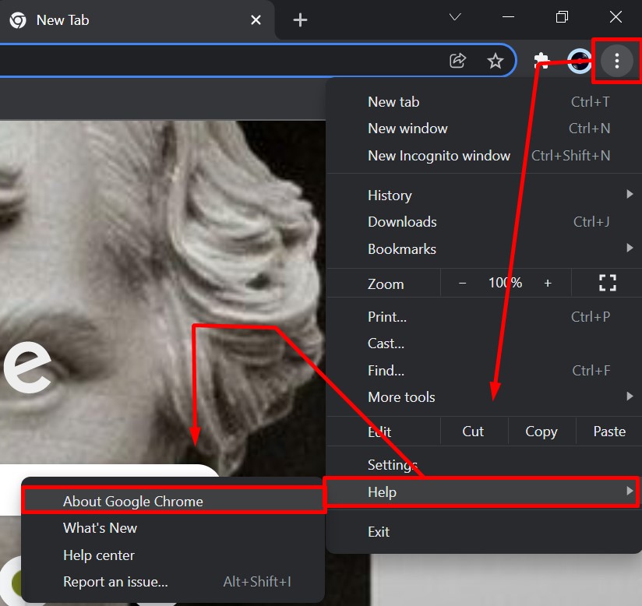Decrease zoom with the minus button
This screenshot has width=642, height=606.
click(462, 284)
